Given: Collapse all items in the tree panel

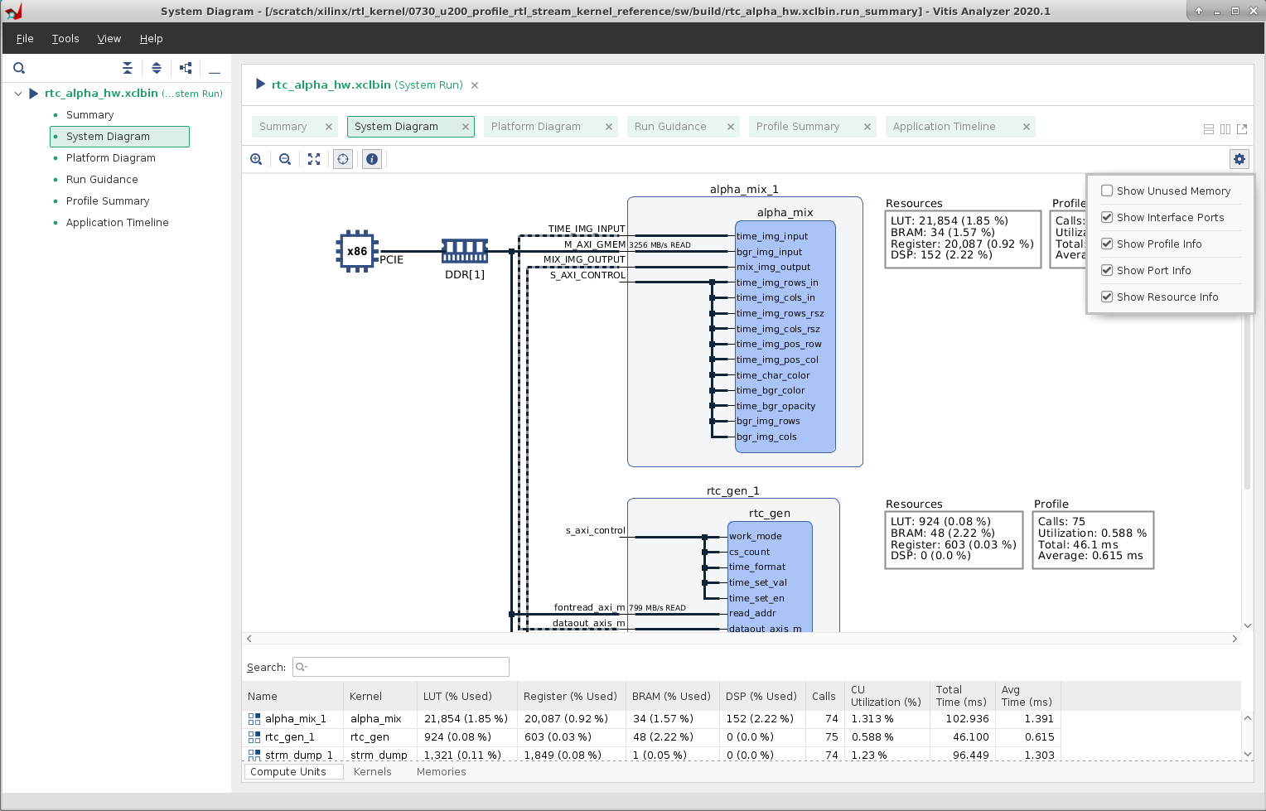Looking at the screenshot, I should point(128,68).
